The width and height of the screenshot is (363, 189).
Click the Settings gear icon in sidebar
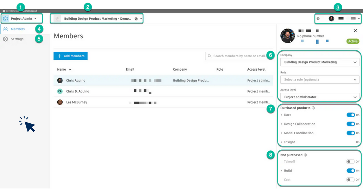(x=6, y=39)
